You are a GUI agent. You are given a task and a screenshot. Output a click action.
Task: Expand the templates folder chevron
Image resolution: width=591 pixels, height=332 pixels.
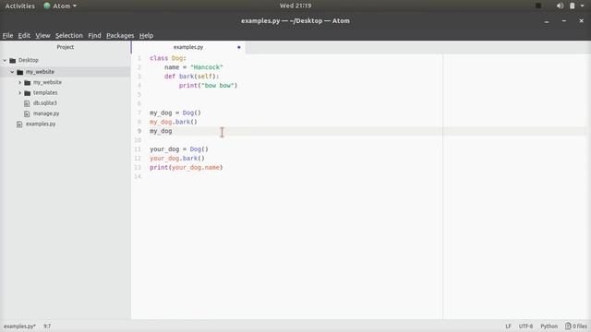[19, 92]
